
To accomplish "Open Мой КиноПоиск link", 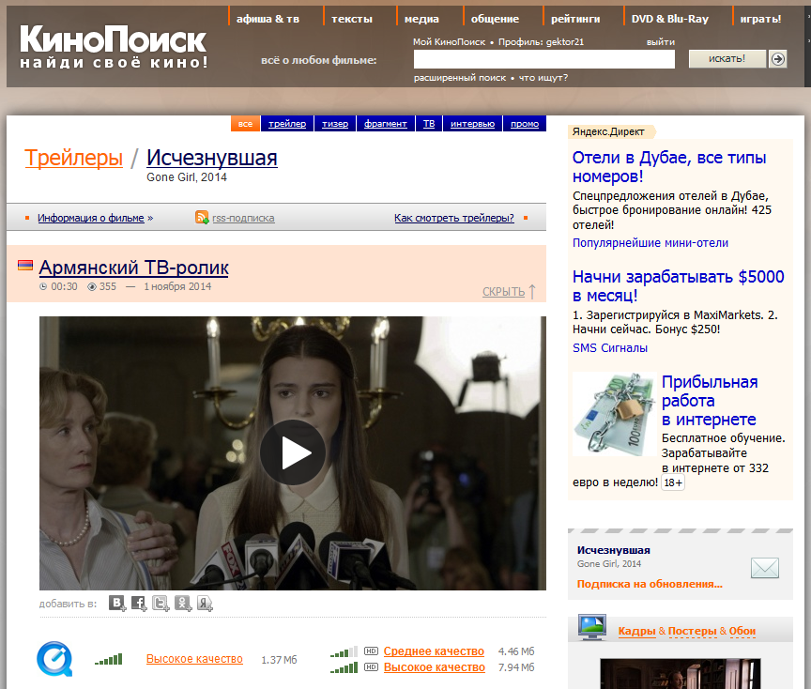I will 449,42.
